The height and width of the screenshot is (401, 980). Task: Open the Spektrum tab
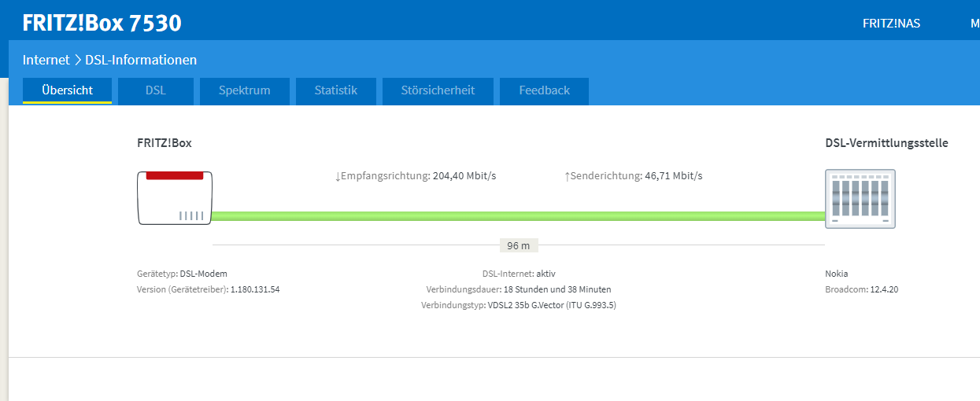point(245,90)
